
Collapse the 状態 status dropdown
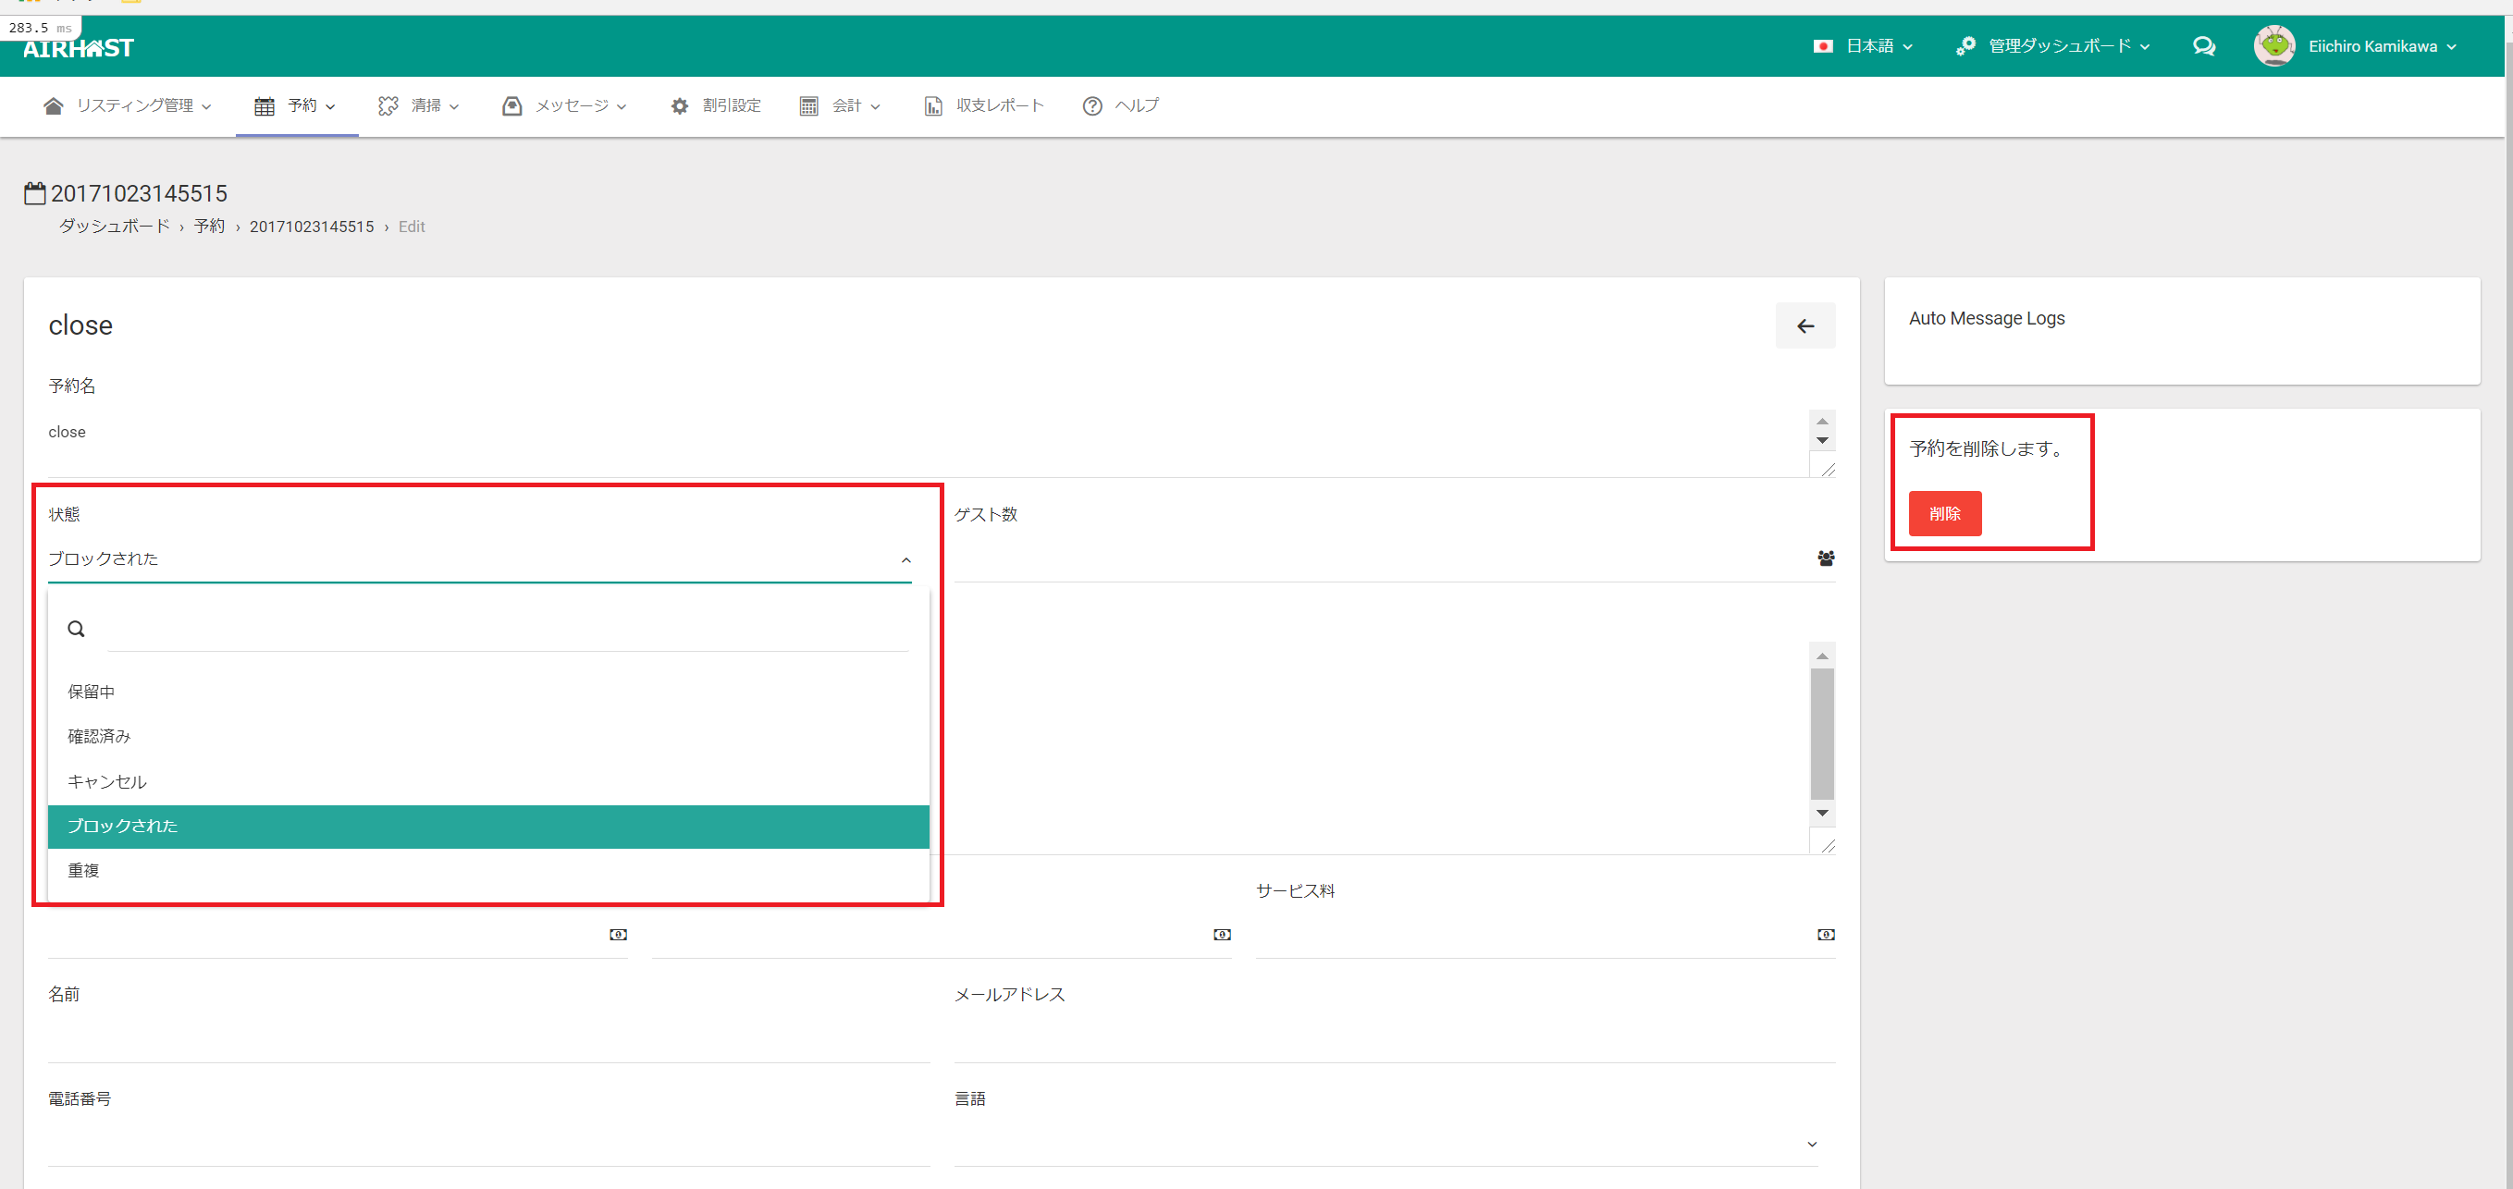[x=905, y=560]
